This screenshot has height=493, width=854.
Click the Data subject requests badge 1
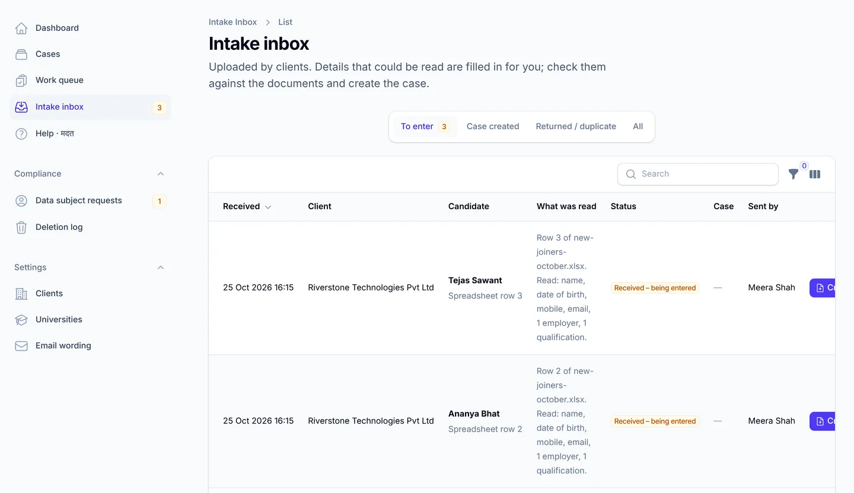159,201
